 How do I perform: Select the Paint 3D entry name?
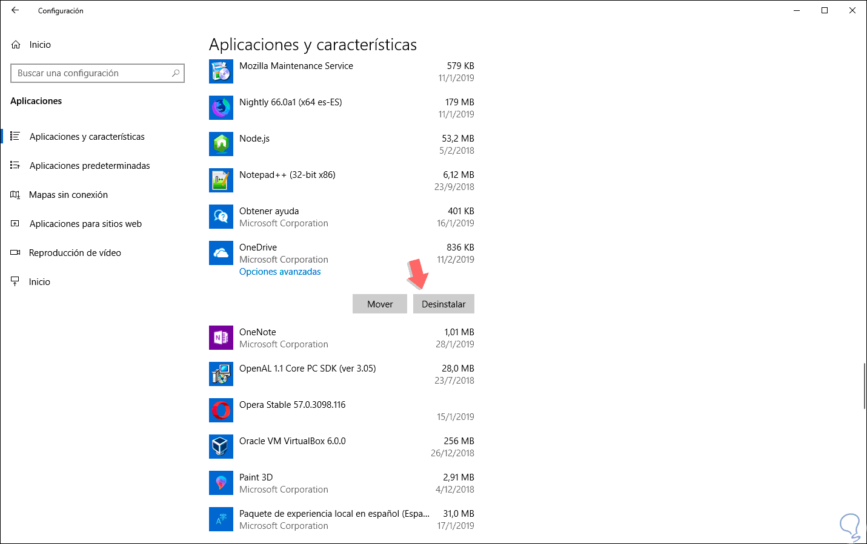256,477
